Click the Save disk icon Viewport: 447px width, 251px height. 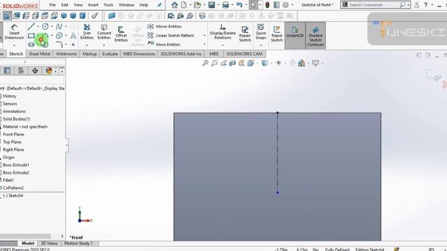point(211,5)
